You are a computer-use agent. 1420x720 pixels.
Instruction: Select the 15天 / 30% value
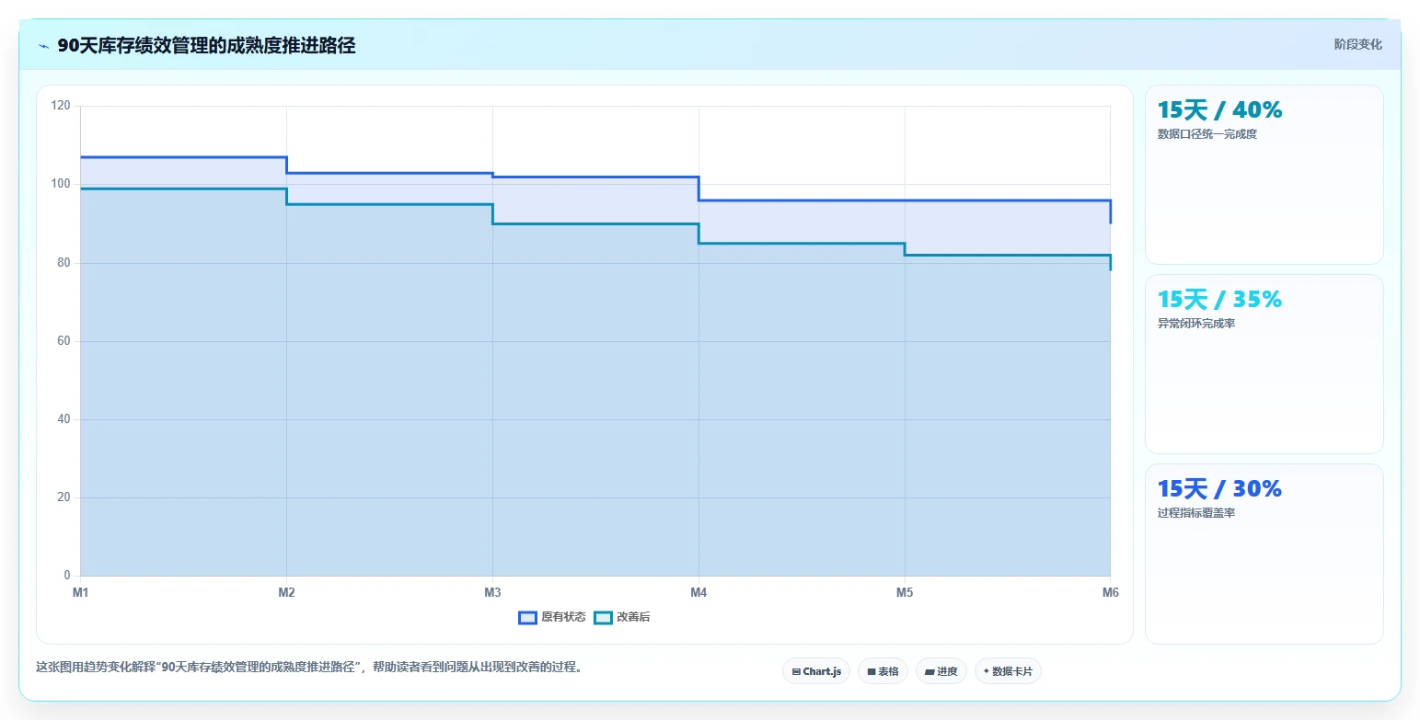[x=1219, y=489]
